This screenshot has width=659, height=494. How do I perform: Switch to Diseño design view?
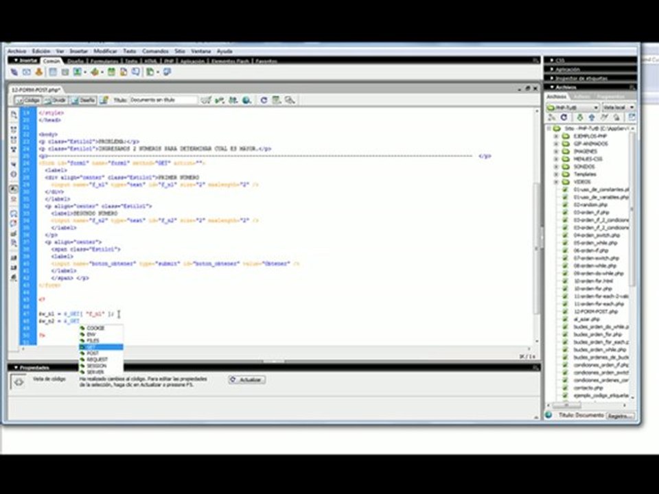pos(83,100)
